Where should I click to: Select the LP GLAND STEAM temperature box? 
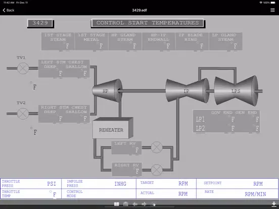click(x=226, y=41)
